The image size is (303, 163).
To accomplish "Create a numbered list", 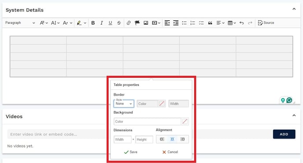I will click(x=192, y=23).
